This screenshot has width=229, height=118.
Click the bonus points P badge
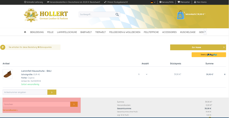click(2, 47)
